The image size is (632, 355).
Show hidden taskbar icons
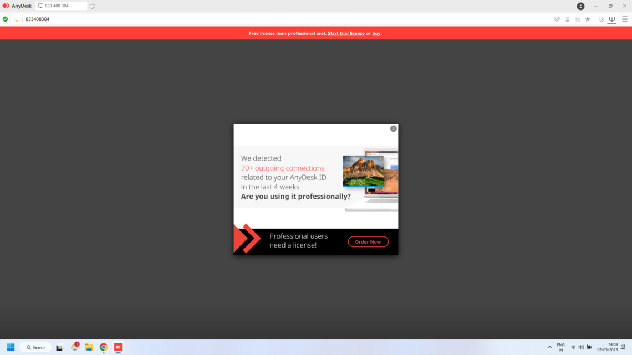(x=549, y=347)
